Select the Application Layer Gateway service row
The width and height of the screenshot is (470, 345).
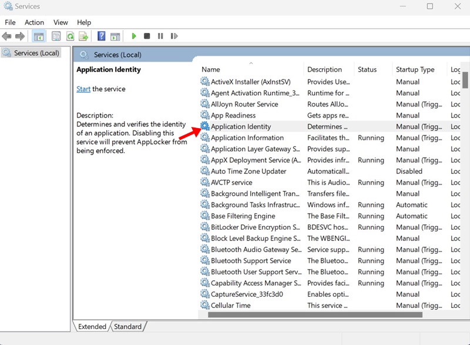coord(330,149)
